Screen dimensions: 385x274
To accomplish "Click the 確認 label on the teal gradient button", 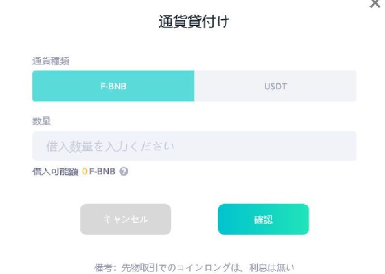I will click(x=263, y=220).
